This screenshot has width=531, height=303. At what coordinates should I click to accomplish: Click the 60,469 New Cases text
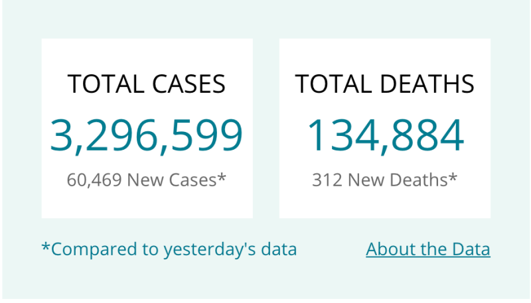(x=146, y=180)
